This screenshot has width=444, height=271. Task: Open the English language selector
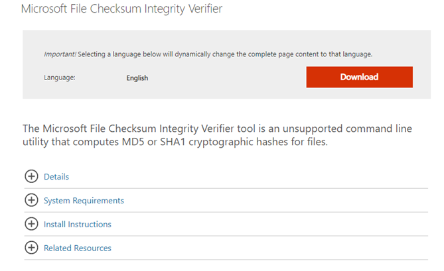(137, 78)
